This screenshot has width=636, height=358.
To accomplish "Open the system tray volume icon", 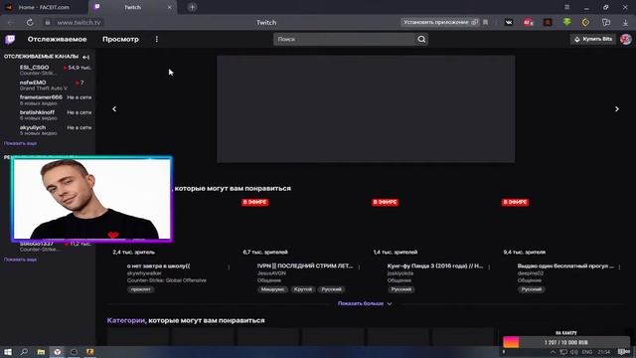I will [x=574, y=352].
